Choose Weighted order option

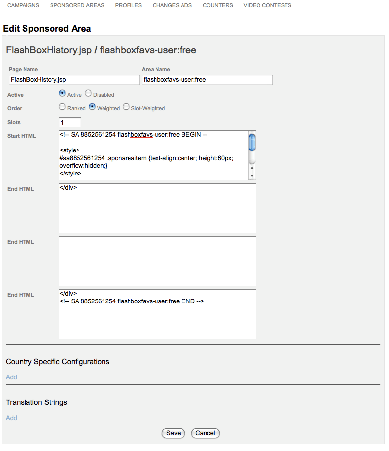tap(92, 107)
